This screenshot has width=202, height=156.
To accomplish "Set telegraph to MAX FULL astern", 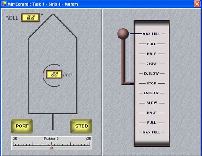I will coord(151,133).
